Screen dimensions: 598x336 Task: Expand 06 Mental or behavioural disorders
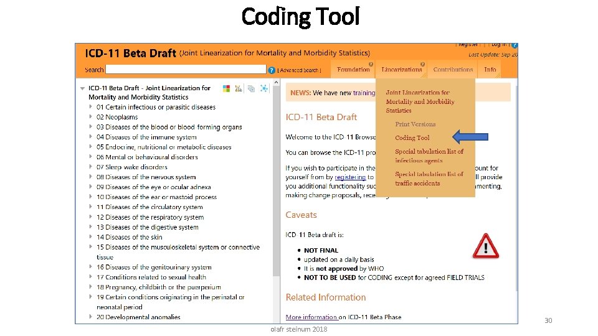point(90,157)
